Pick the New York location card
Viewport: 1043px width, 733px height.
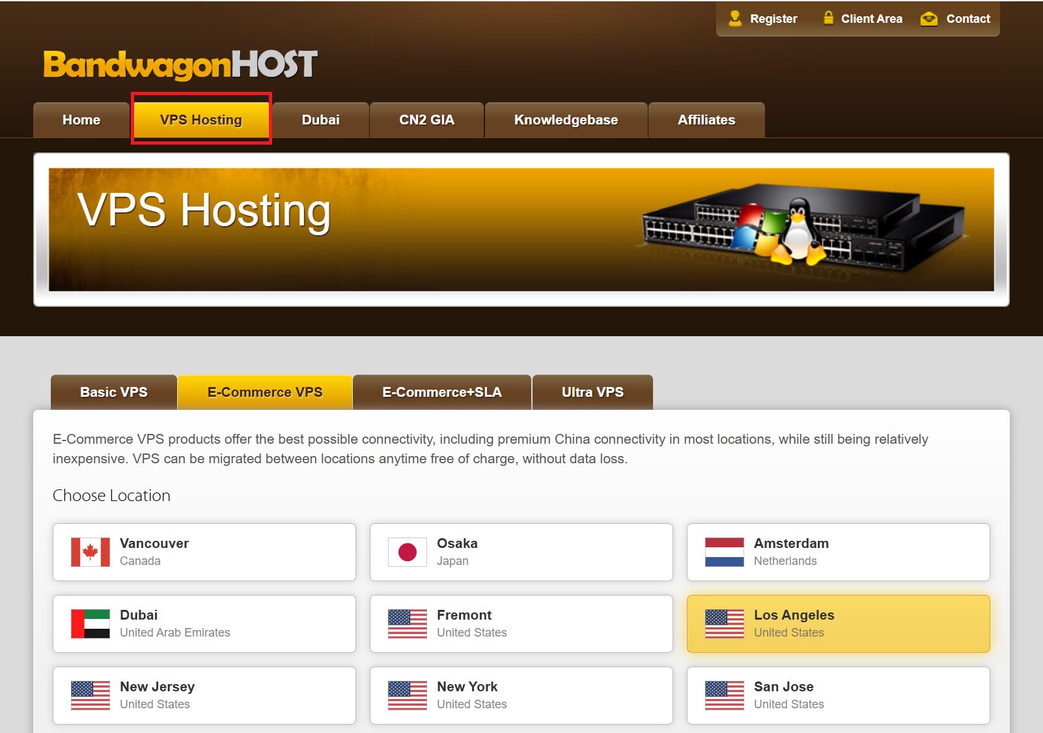pyautogui.click(x=521, y=695)
